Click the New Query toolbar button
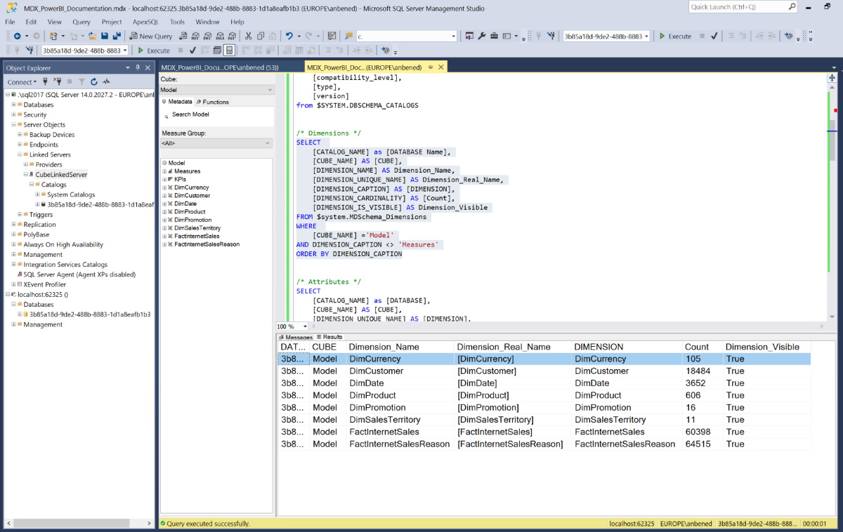Image resolution: width=843 pixels, height=532 pixels. (x=150, y=36)
